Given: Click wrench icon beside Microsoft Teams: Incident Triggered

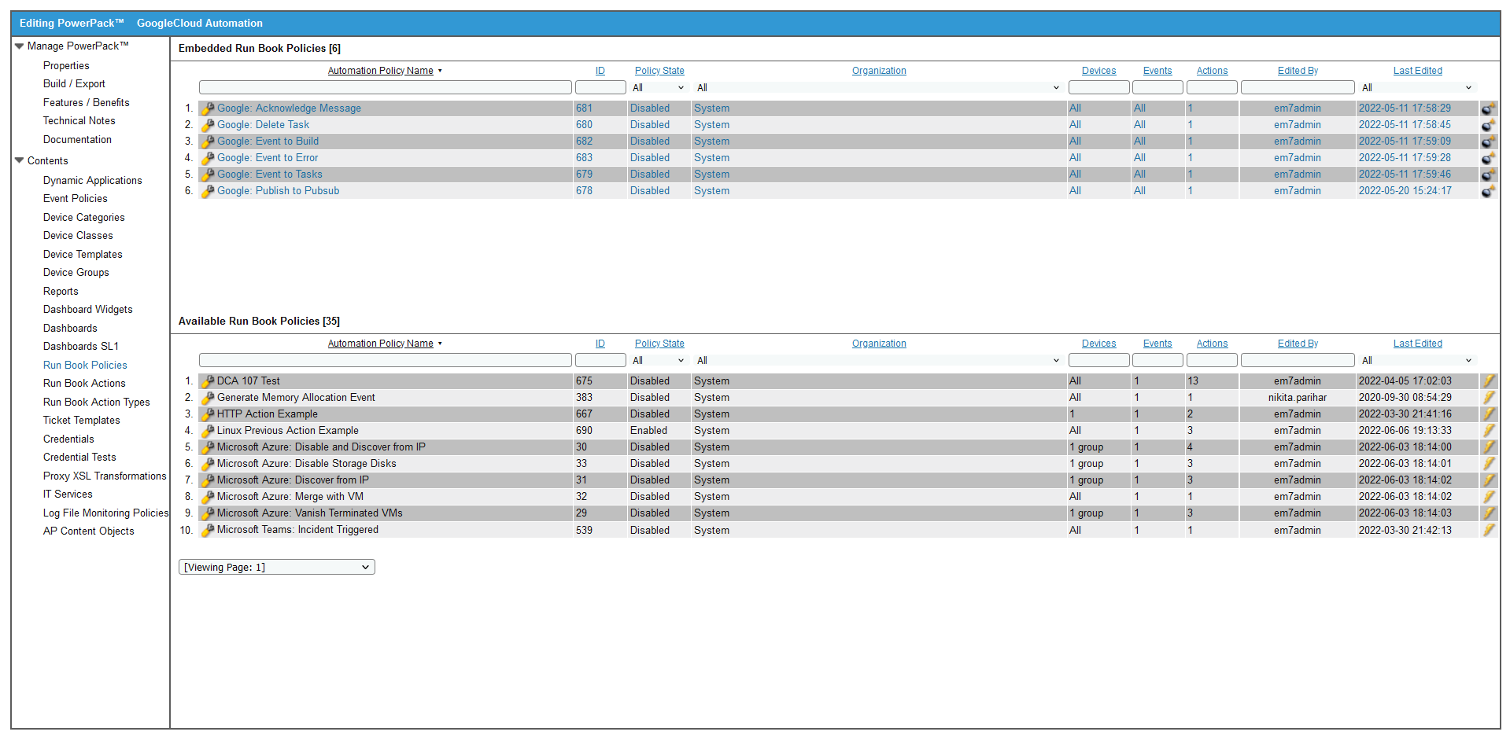Looking at the screenshot, I should [208, 531].
